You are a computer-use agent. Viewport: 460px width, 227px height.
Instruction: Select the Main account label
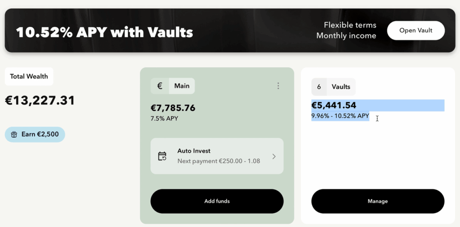click(181, 86)
